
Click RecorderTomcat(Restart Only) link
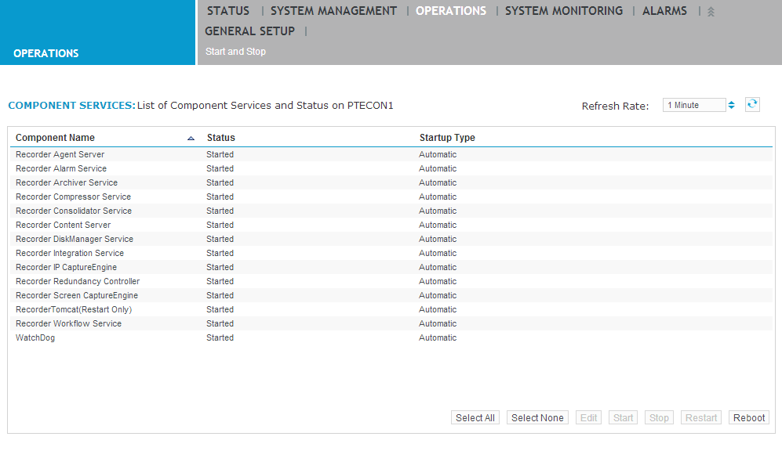click(74, 309)
